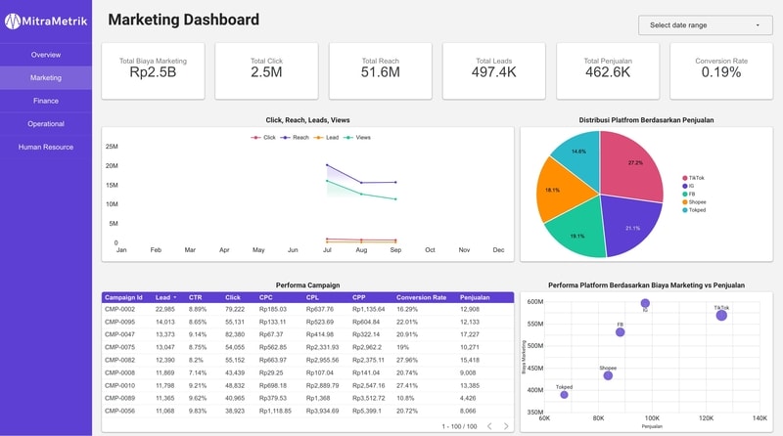Go to next page of campaign table

(506, 426)
